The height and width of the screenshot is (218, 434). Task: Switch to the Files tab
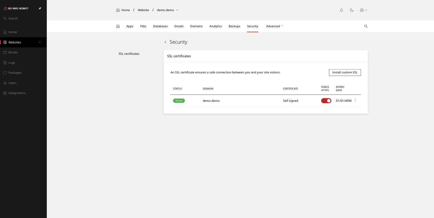pyautogui.click(x=143, y=26)
